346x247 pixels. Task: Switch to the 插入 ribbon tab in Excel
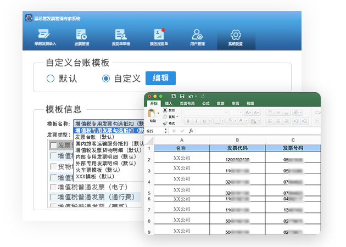(169, 103)
